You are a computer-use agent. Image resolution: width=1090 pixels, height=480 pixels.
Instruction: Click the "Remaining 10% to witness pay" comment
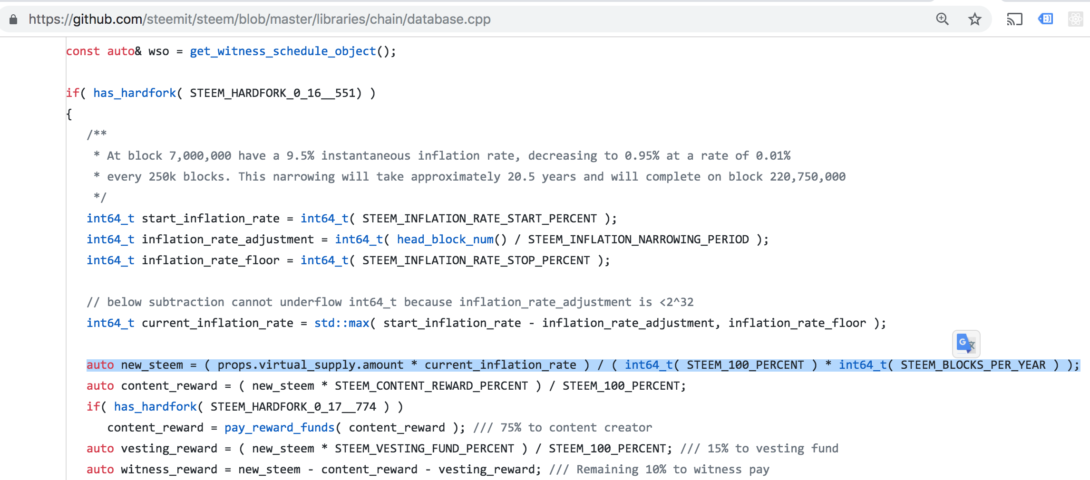click(659, 470)
